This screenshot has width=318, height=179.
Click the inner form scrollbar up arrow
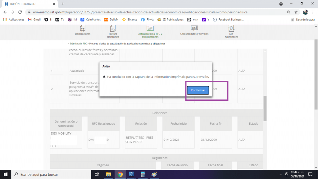coord(265,51)
